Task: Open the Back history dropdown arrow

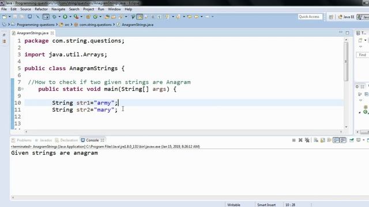Action: 202,17
